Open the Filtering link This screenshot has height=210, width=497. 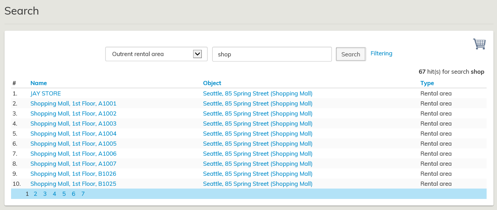pyautogui.click(x=381, y=53)
